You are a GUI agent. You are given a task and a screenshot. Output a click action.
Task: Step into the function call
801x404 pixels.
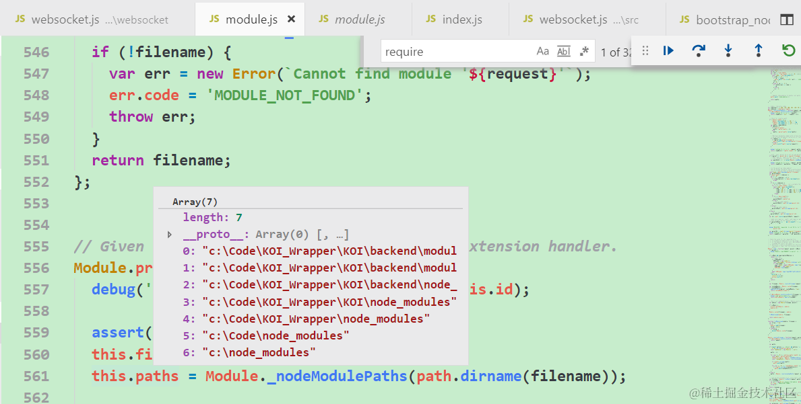pyautogui.click(x=728, y=50)
